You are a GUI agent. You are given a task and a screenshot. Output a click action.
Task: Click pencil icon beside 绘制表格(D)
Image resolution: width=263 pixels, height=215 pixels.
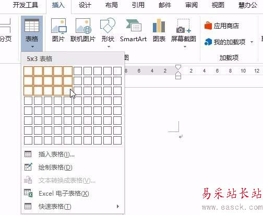point(28,167)
